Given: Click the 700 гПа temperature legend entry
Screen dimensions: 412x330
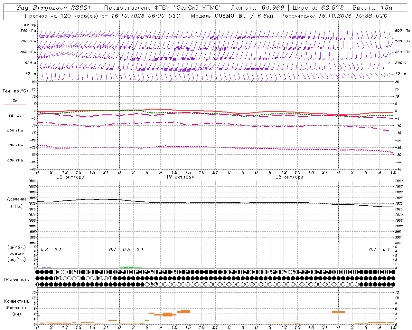Looking at the screenshot, I should pyautogui.click(x=15, y=145).
